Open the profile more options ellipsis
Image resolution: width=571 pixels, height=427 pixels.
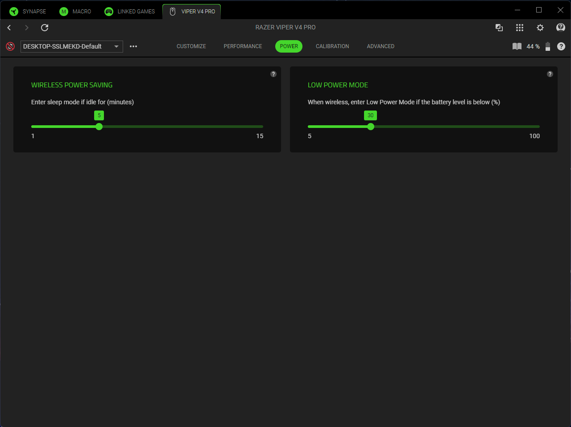133,46
